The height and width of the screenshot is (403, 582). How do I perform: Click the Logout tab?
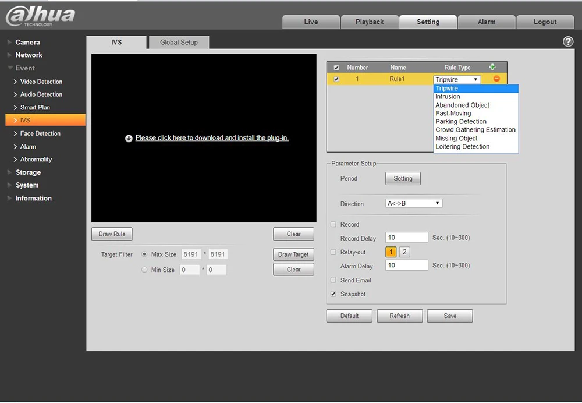(x=545, y=22)
